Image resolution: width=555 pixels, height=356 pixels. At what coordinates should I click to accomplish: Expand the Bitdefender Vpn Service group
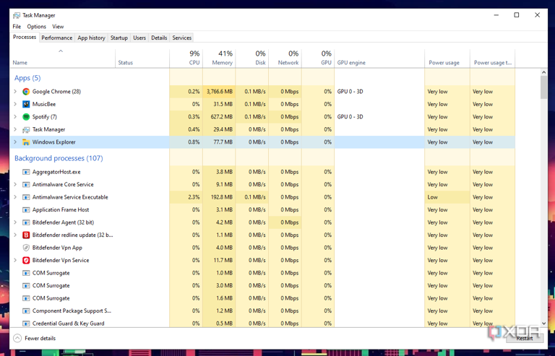click(x=15, y=261)
